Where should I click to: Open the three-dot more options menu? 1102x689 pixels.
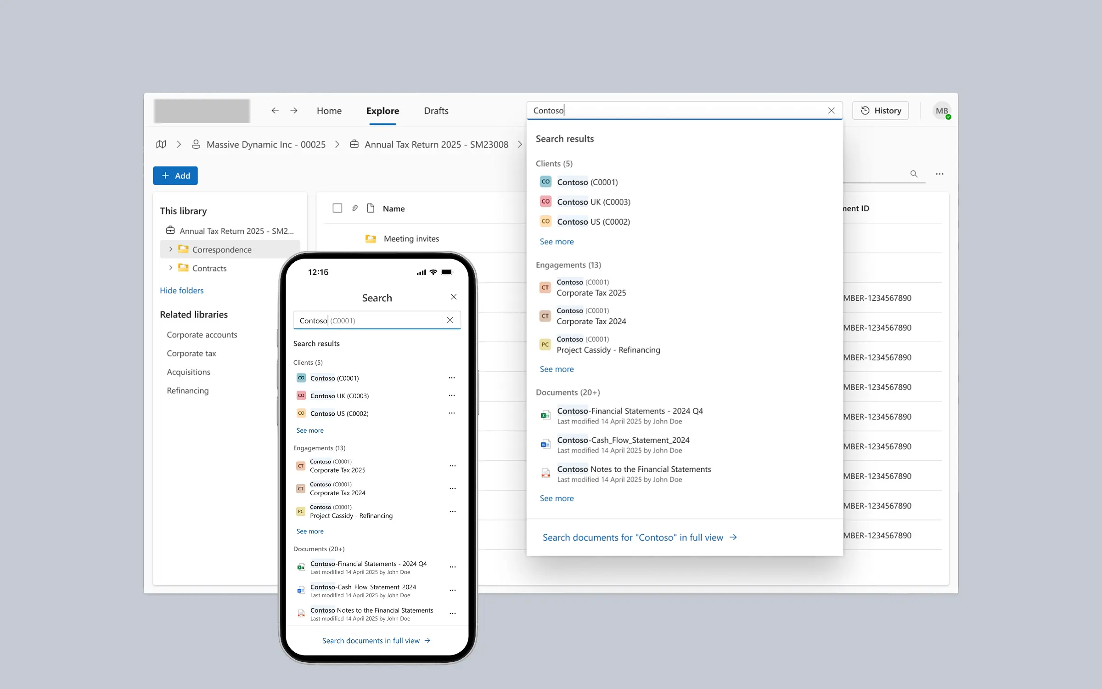click(939, 174)
